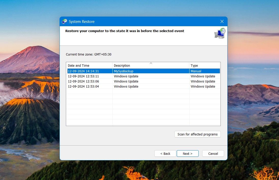Go back with the Back button
This screenshot has width=279, height=180.
coord(165,154)
